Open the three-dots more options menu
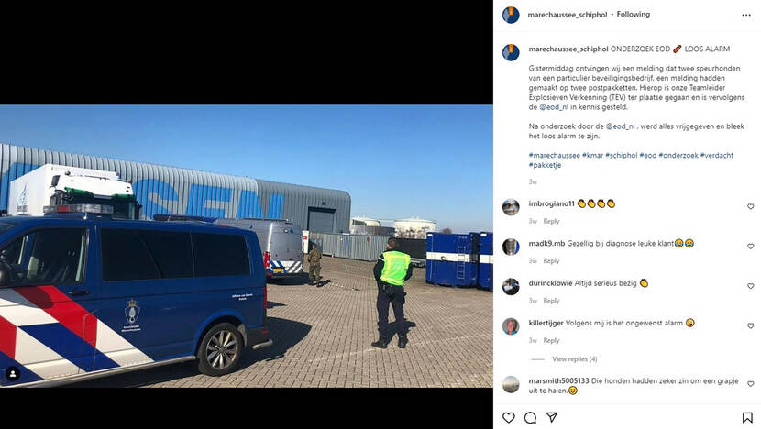 (x=746, y=15)
